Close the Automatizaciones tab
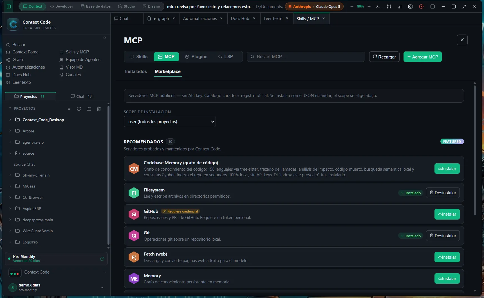Image resolution: width=484 pixels, height=298 pixels. coord(221,18)
